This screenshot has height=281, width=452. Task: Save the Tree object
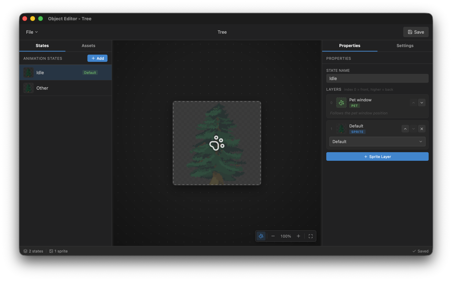(x=416, y=32)
